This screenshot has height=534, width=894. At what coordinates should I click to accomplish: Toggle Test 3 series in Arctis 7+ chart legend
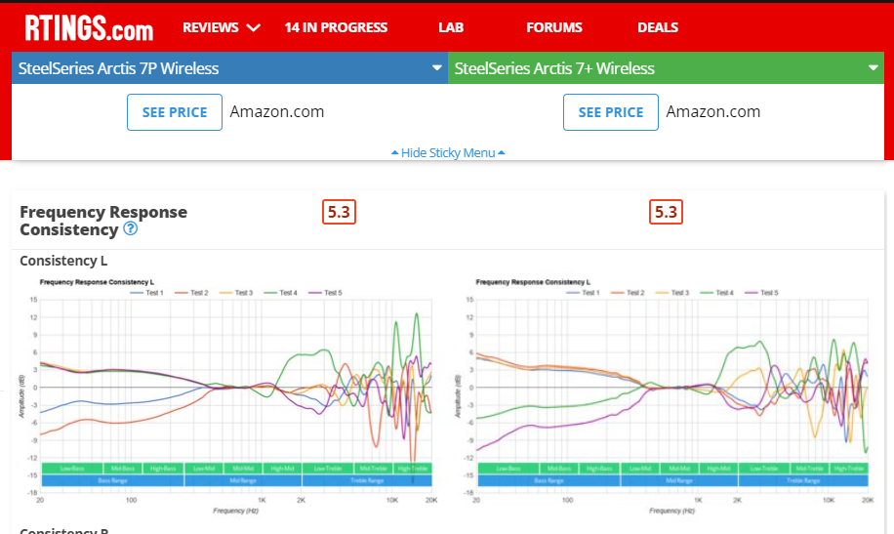click(x=672, y=293)
